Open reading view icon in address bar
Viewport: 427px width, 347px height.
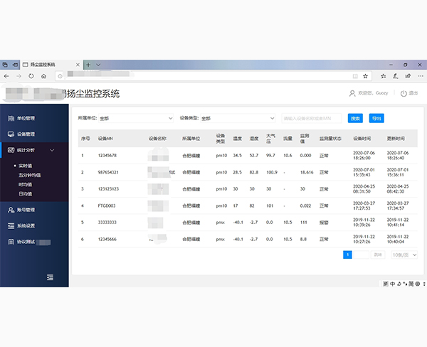[x=355, y=76]
